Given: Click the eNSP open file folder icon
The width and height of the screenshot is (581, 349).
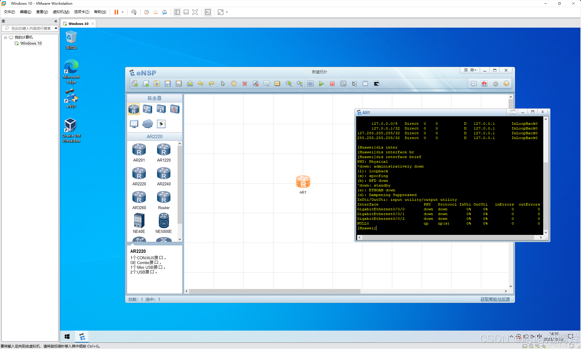Looking at the screenshot, I should [x=157, y=84].
